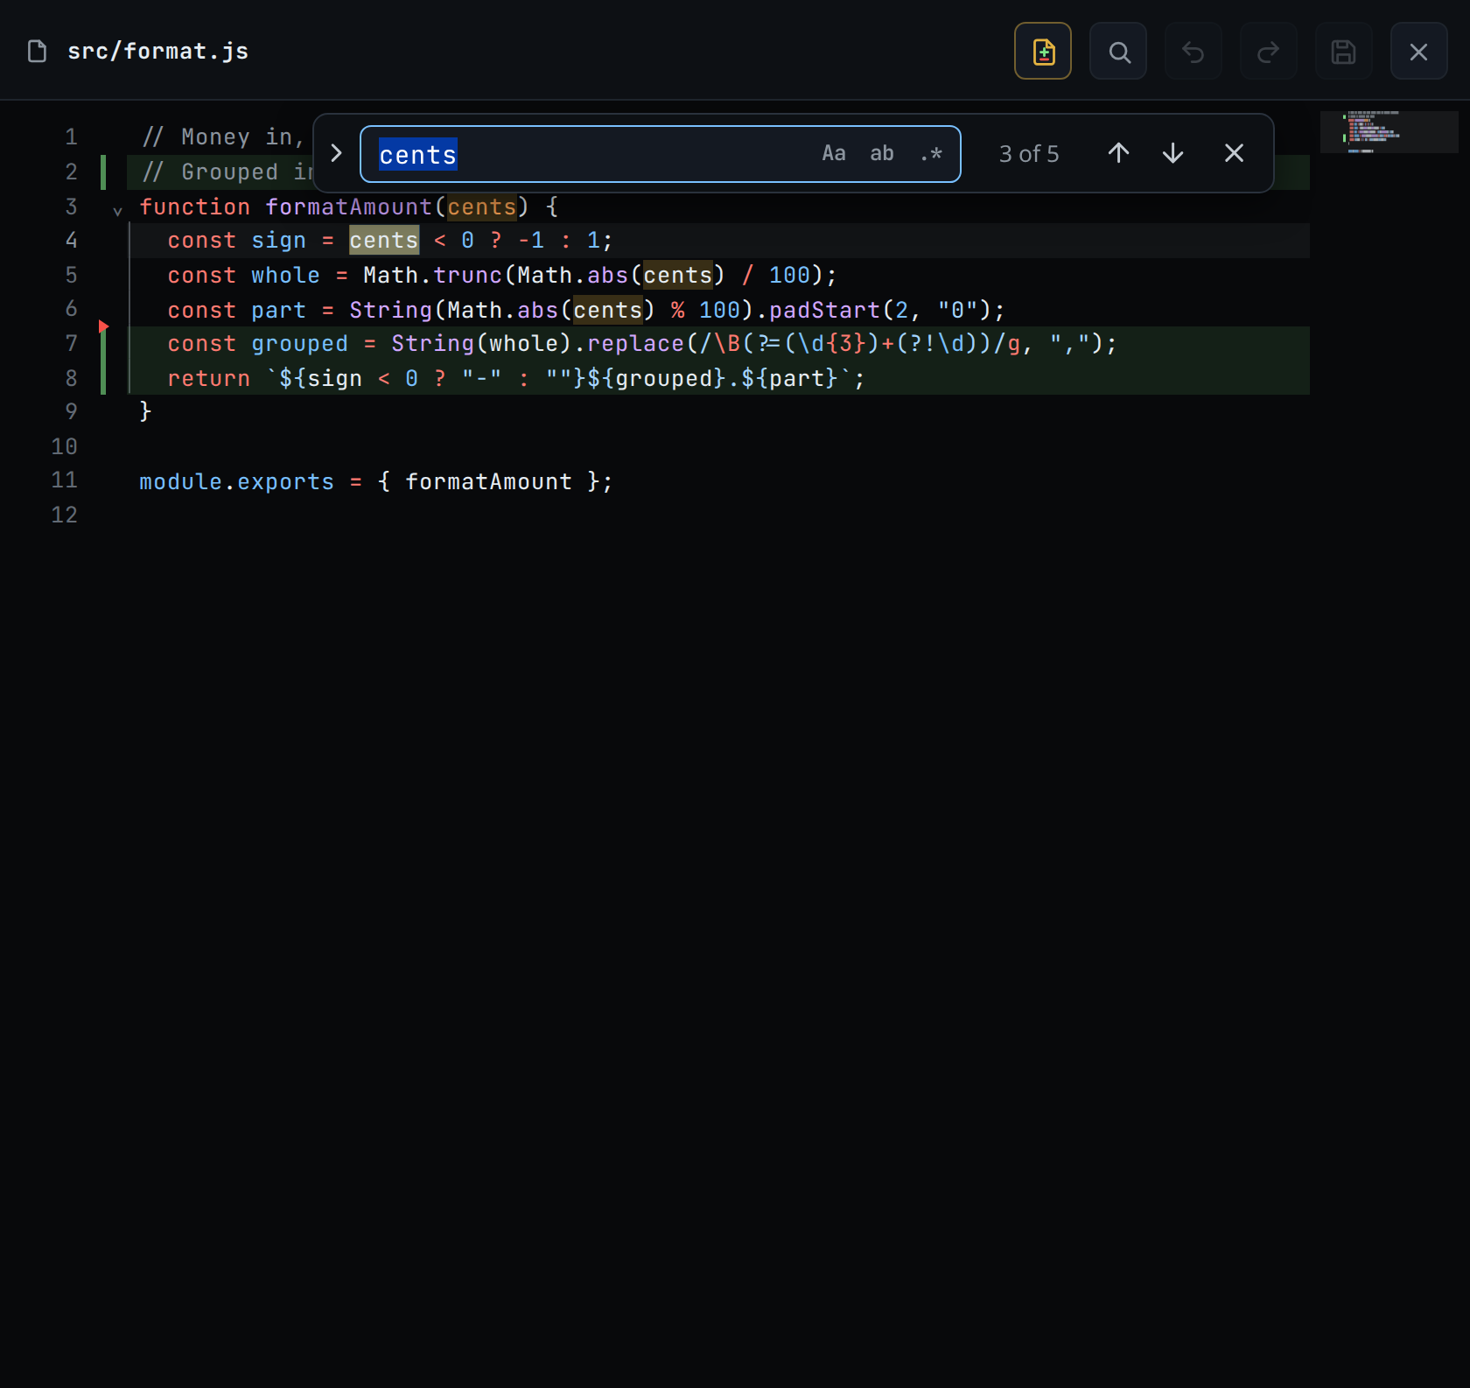The image size is (1470, 1388).
Task: Click the '3 of 5' match counter
Action: (1029, 154)
